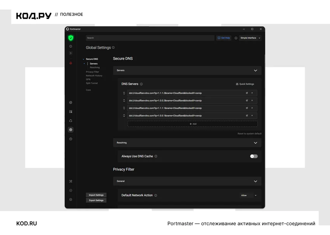Collapse the General section chevron
The width and height of the screenshot is (330, 235).
(x=255, y=181)
